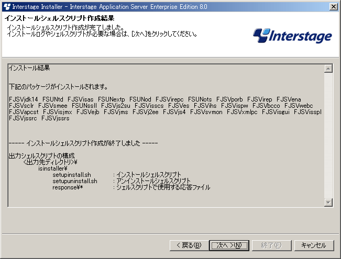Click the インストール結果 heading in results box

[x=29, y=68]
